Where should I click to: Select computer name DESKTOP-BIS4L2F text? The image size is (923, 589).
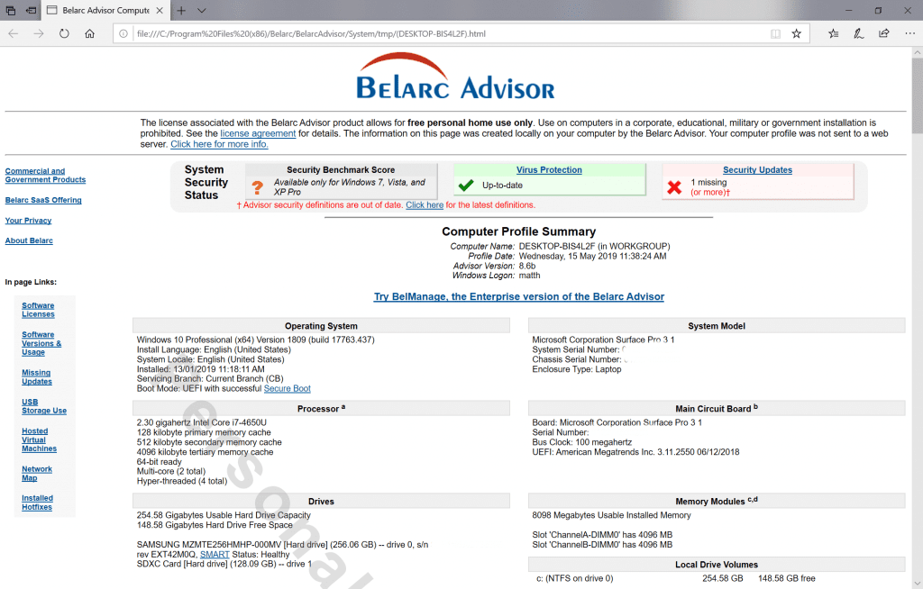point(557,247)
